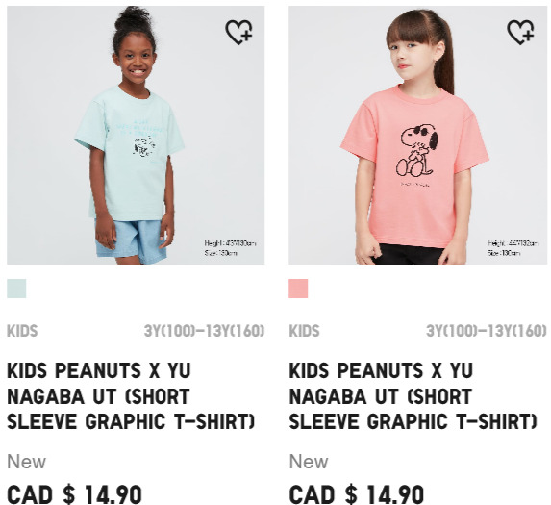Add mint green shirt to wishlist heart
The height and width of the screenshot is (505, 551).
[238, 32]
